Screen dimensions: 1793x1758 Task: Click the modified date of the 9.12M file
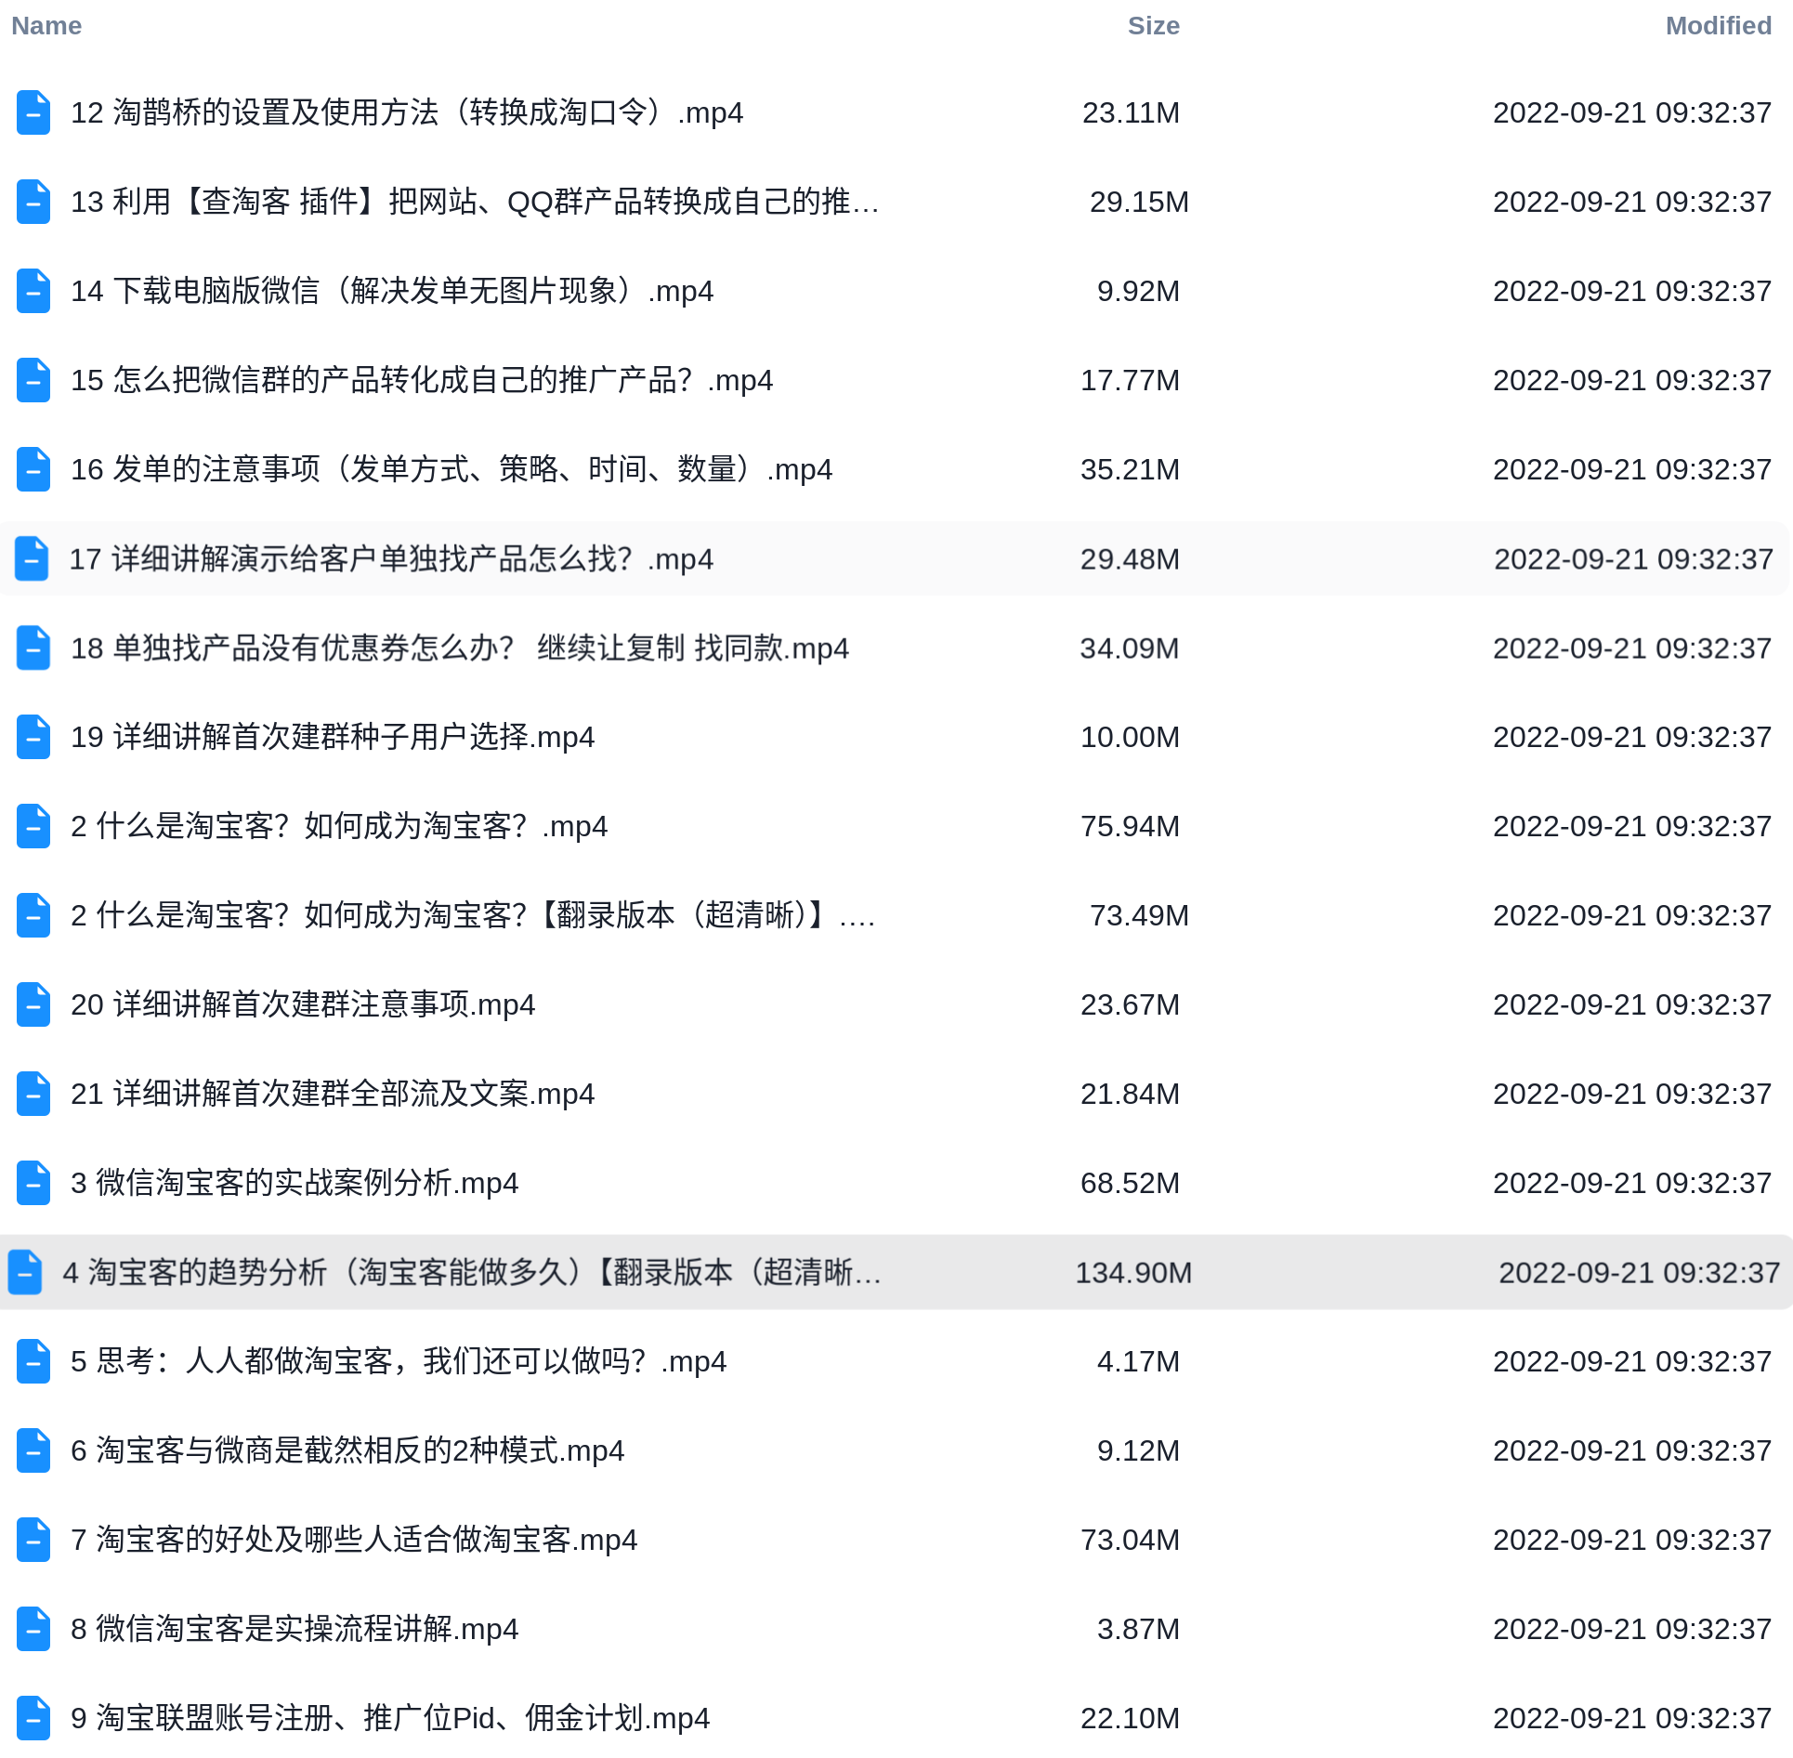(x=1632, y=1450)
